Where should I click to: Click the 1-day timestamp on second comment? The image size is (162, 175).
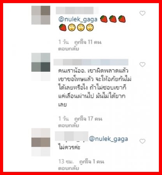(x=63, y=118)
